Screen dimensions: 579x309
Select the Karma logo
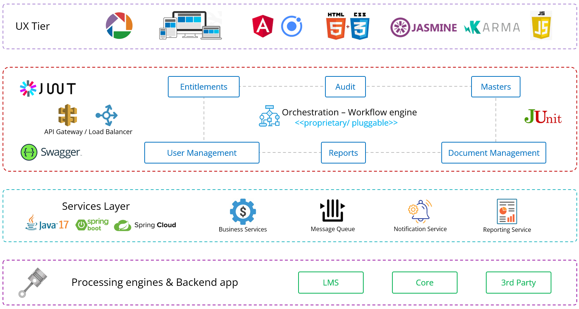[x=492, y=27]
